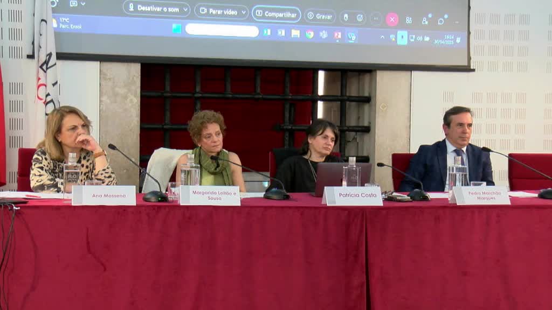End the meeting with the red X
Image resolution: width=552 pixels, height=310 pixels.
[x=392, y=19]
